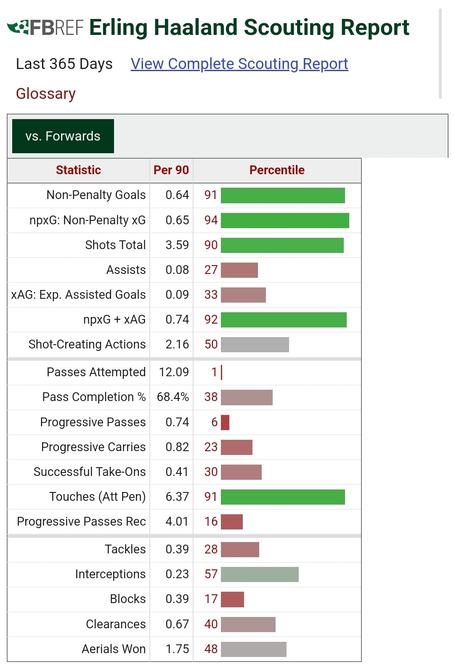
Task: Click the Statistic column header
Action: click(78, 170)
